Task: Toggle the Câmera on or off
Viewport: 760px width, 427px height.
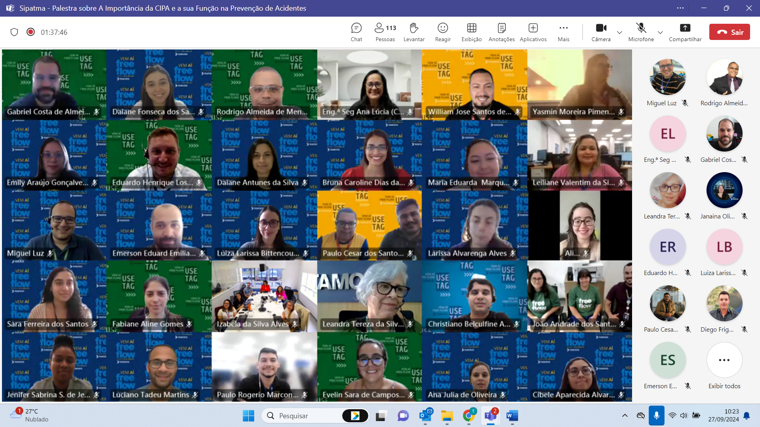Action: 601,32
